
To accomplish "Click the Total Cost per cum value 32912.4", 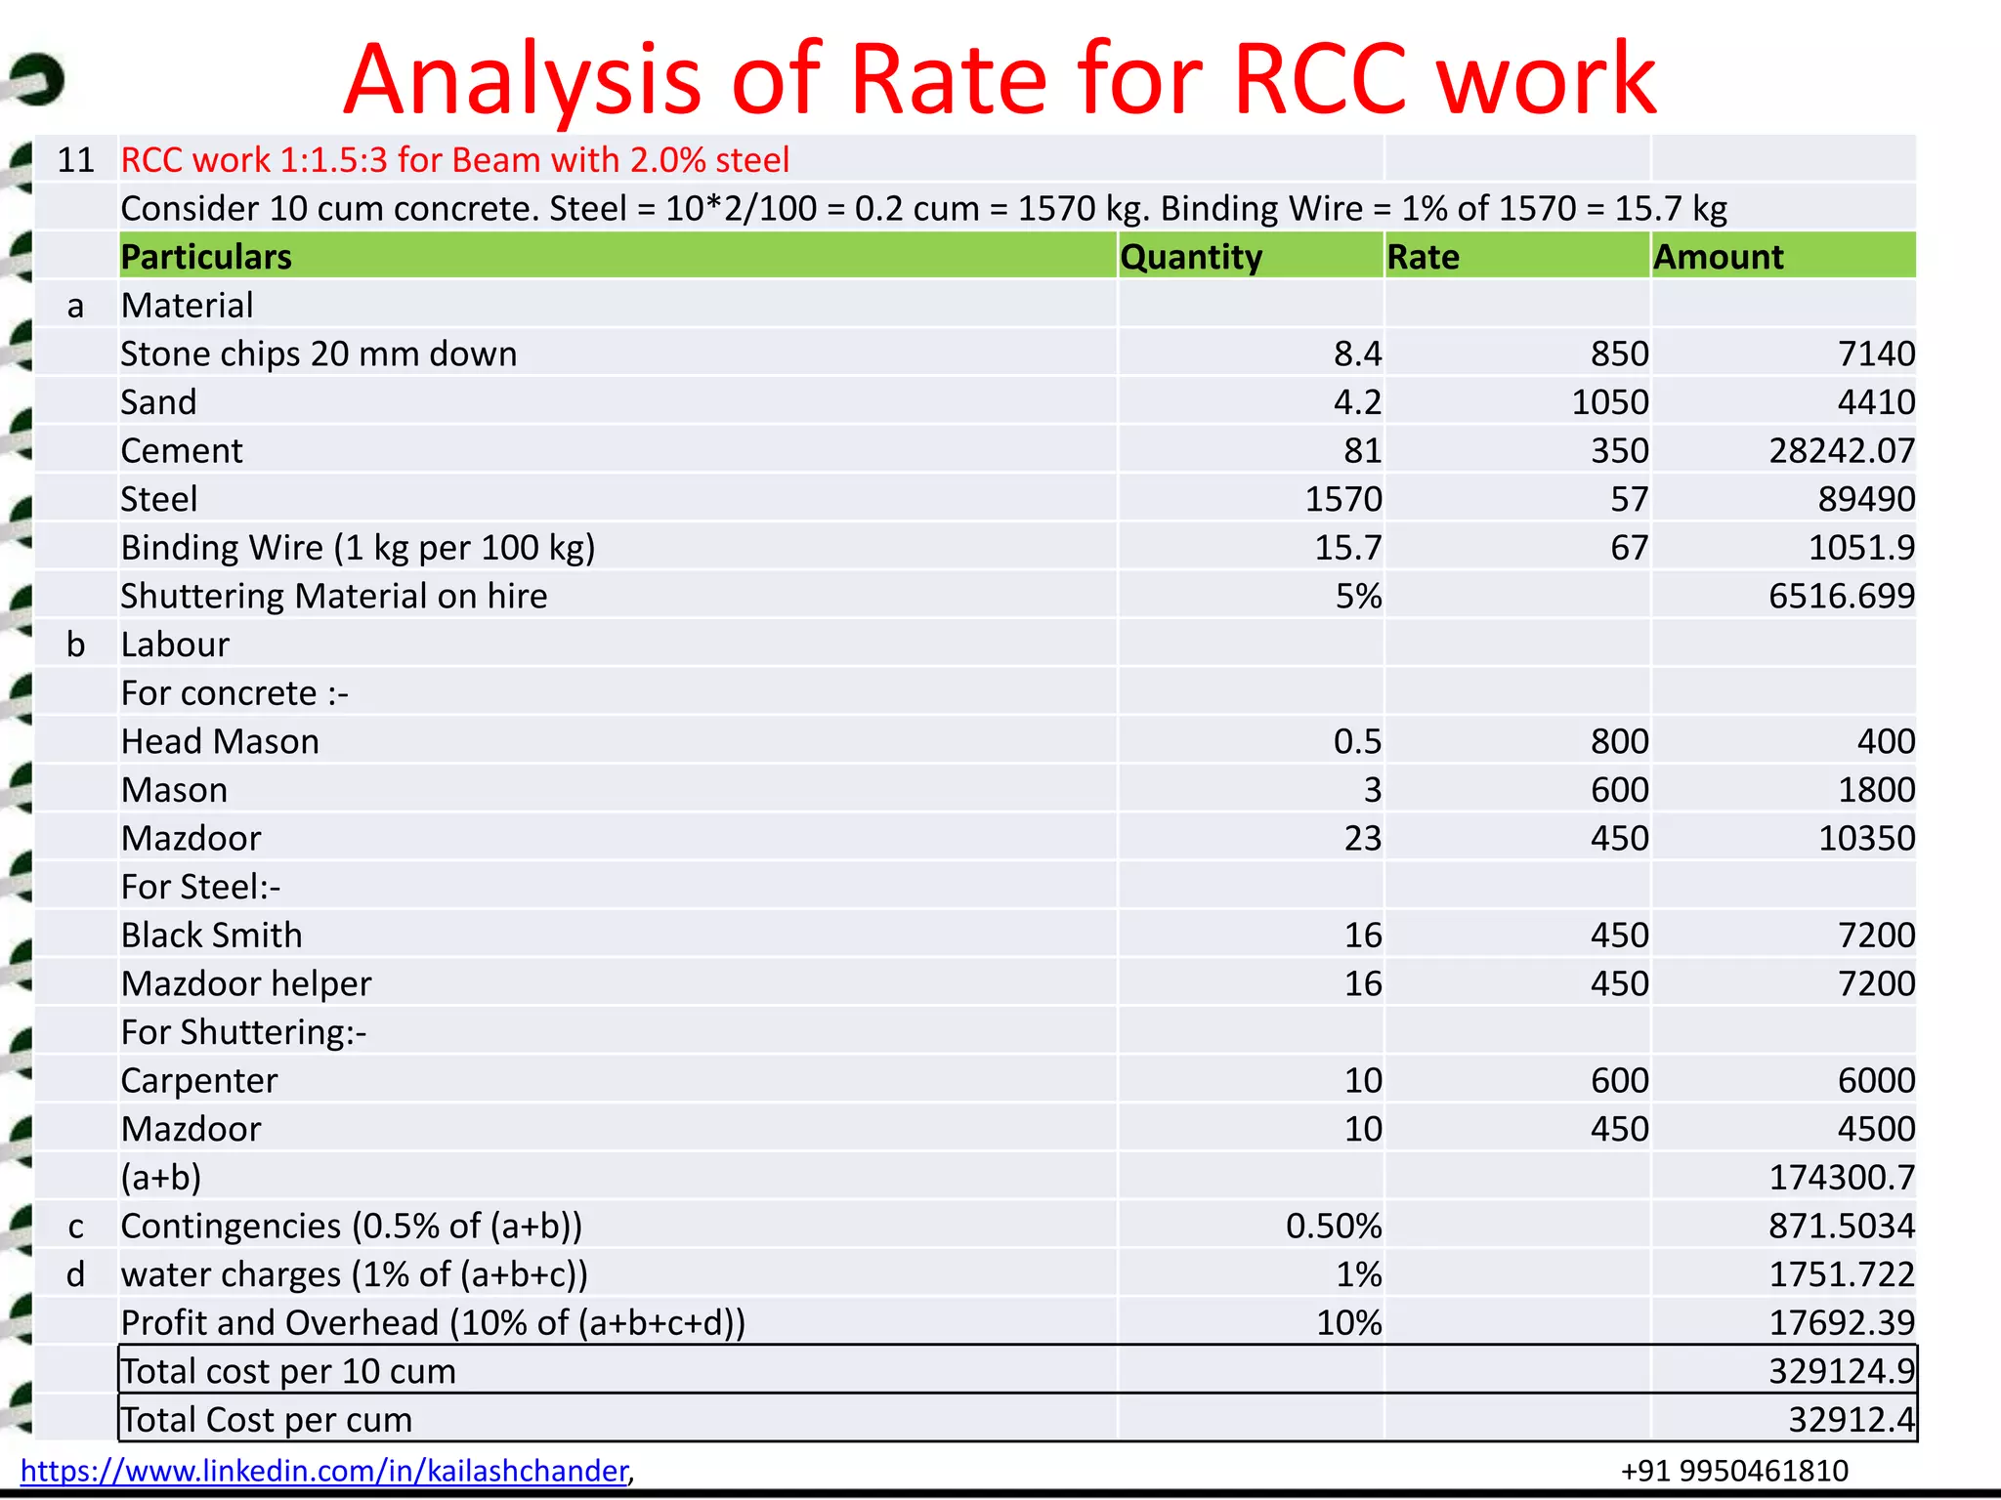I will pos(1851,1419).
